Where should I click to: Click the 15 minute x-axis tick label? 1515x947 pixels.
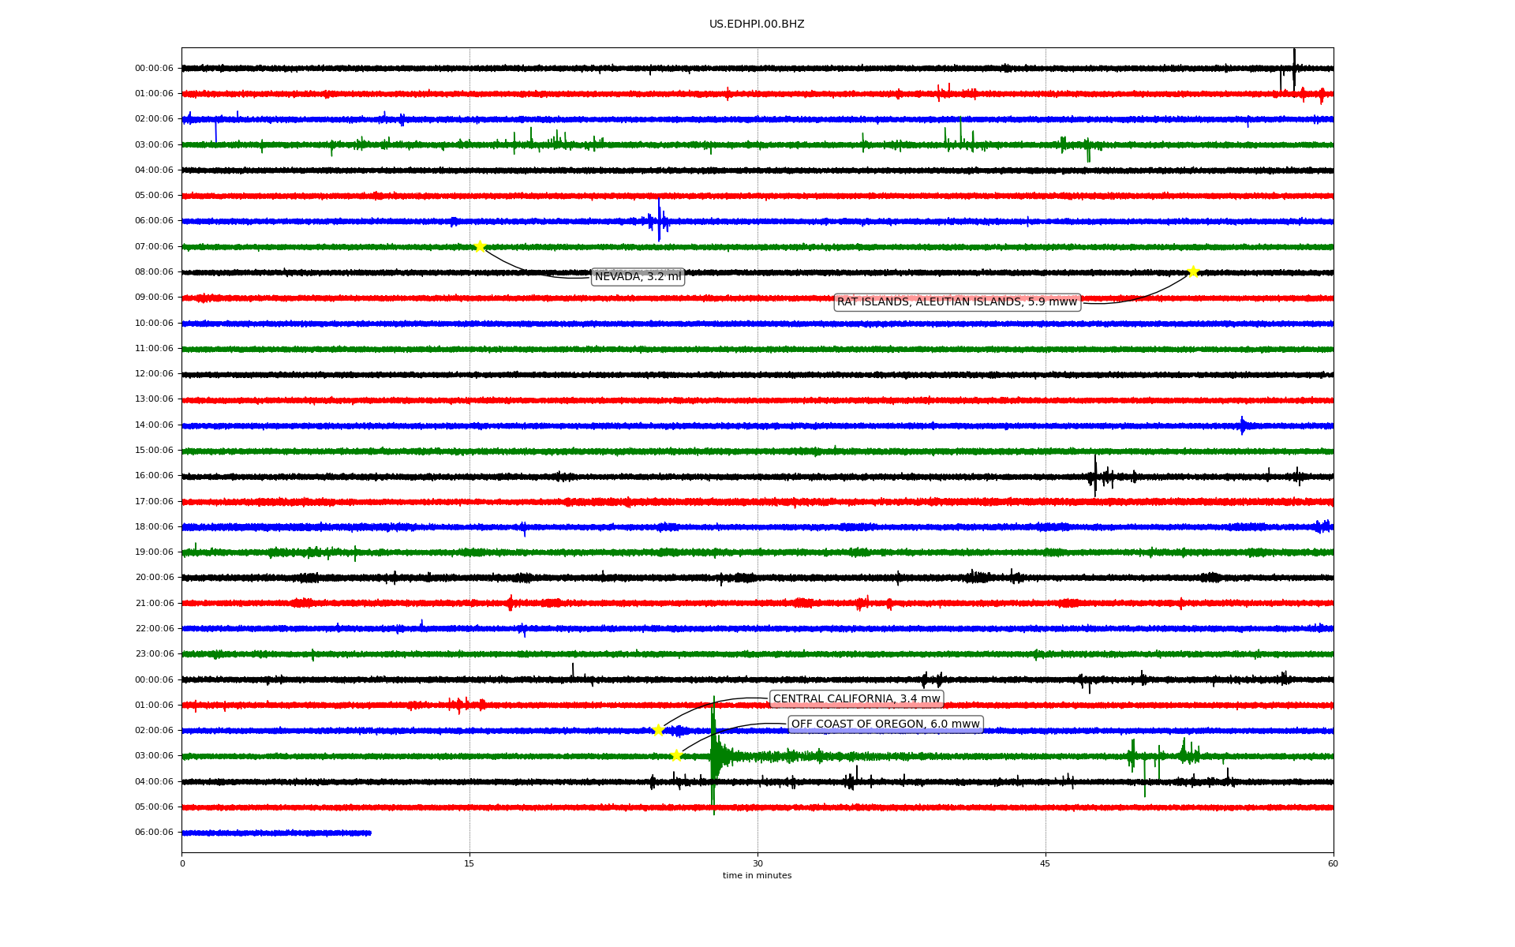click(469, 863)
